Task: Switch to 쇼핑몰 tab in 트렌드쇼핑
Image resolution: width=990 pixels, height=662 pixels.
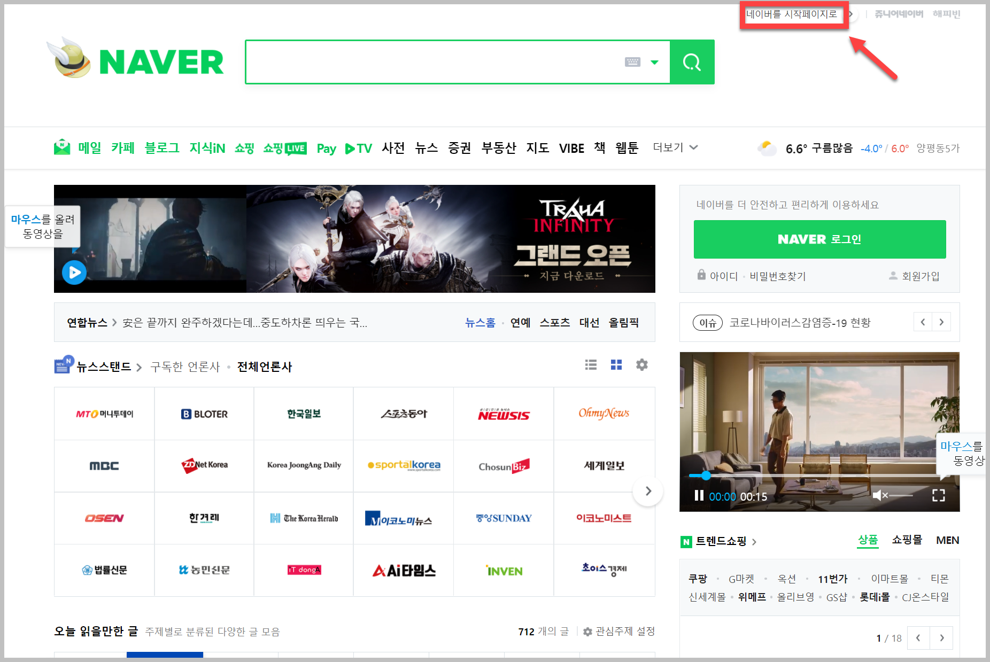Action: tap(907, 540)
